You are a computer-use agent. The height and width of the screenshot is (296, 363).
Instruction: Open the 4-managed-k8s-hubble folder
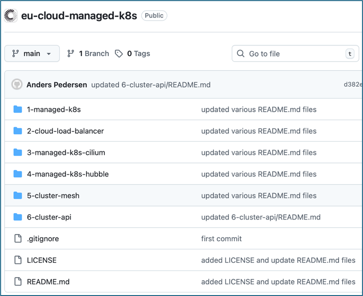click(68, 174)
